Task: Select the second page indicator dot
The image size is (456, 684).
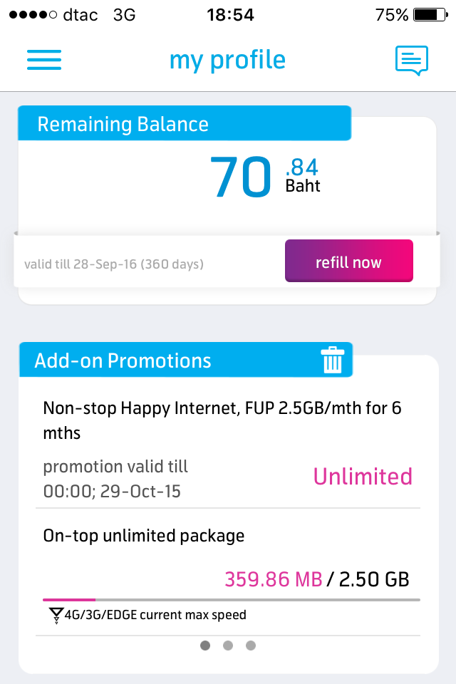Action: pyautogui.click(x=228, y=646)
